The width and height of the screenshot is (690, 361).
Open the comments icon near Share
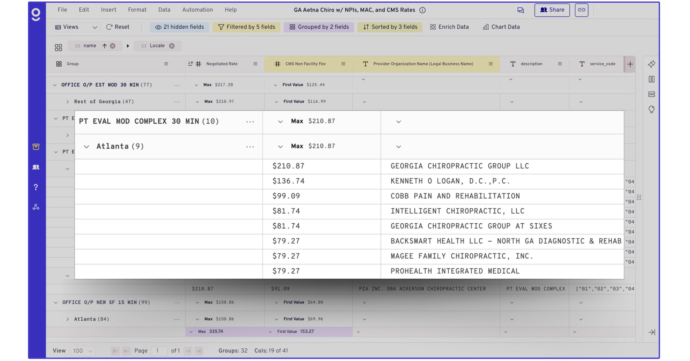click(521, 10)
